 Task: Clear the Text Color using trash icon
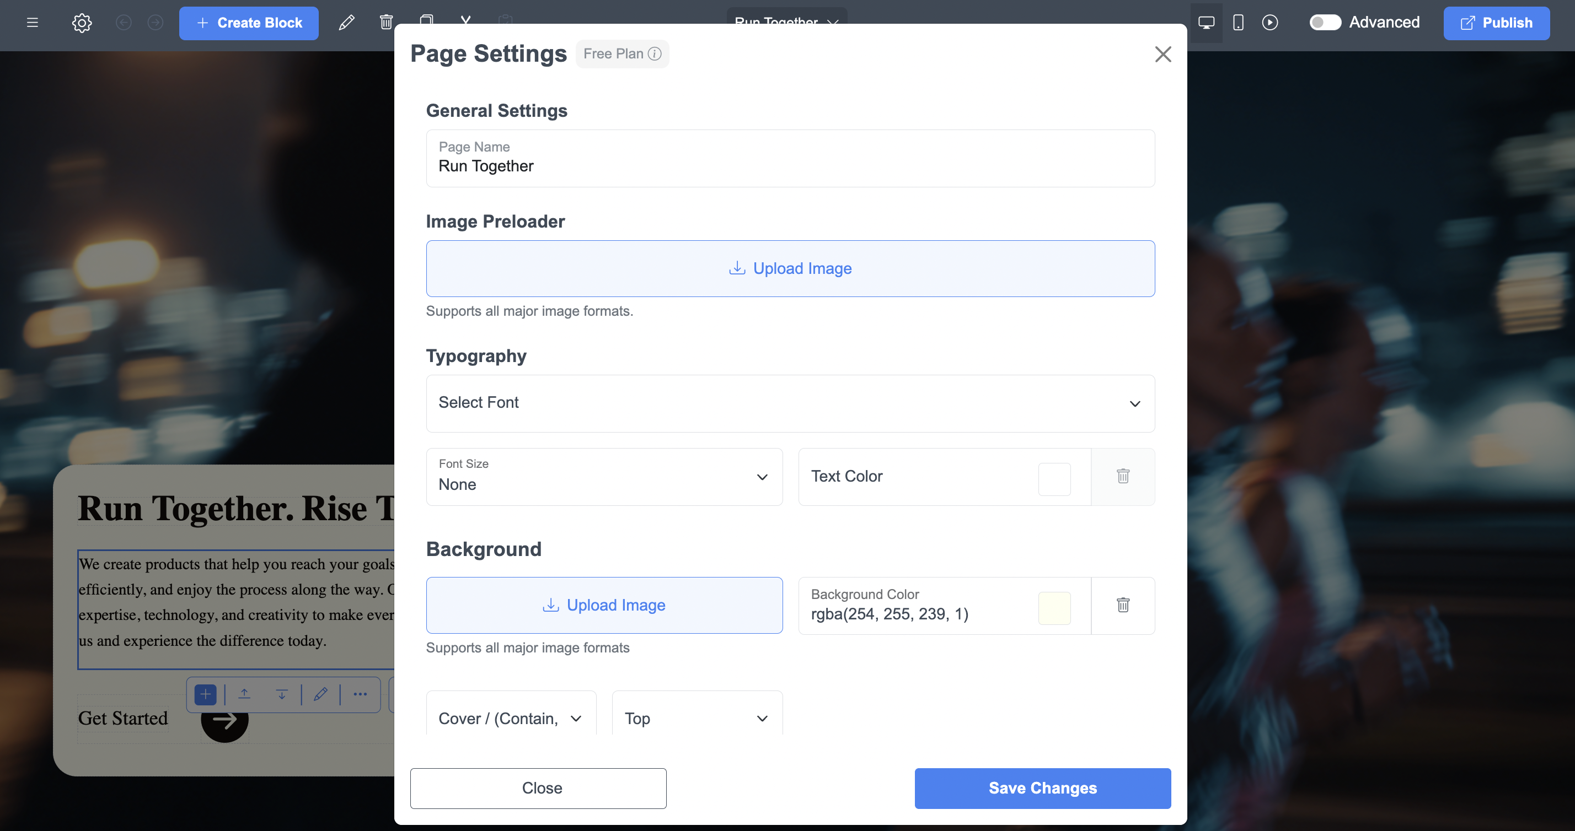[1123, 476]
